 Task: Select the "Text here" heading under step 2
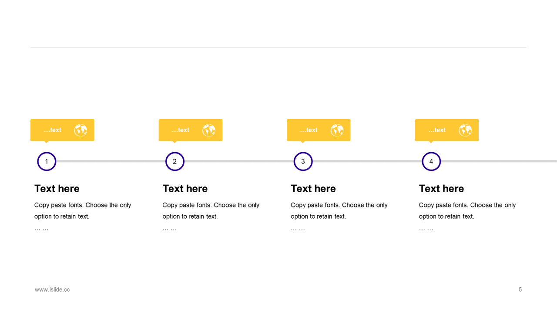pos(185,189)
